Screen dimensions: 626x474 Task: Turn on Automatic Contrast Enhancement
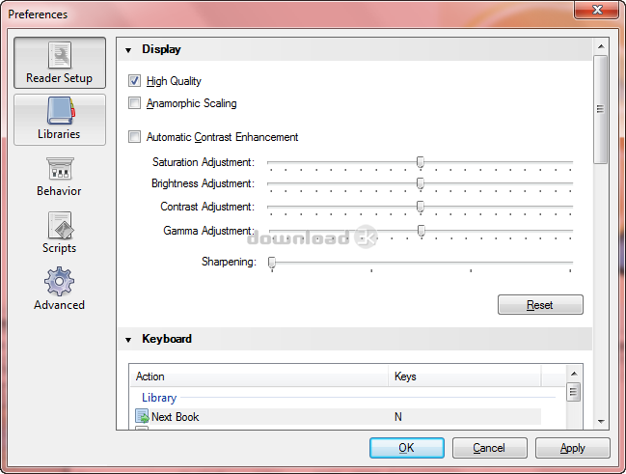point(135,137)
